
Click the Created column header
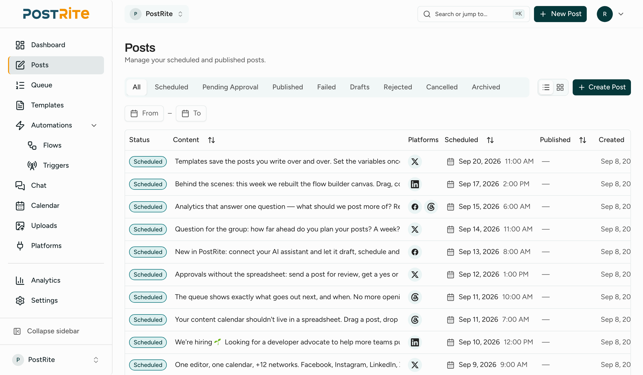pos(611,140)
